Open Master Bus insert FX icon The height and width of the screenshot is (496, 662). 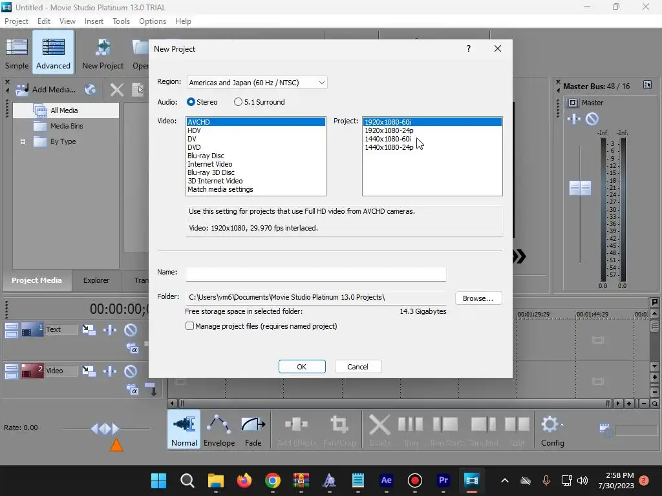(574, 119)
